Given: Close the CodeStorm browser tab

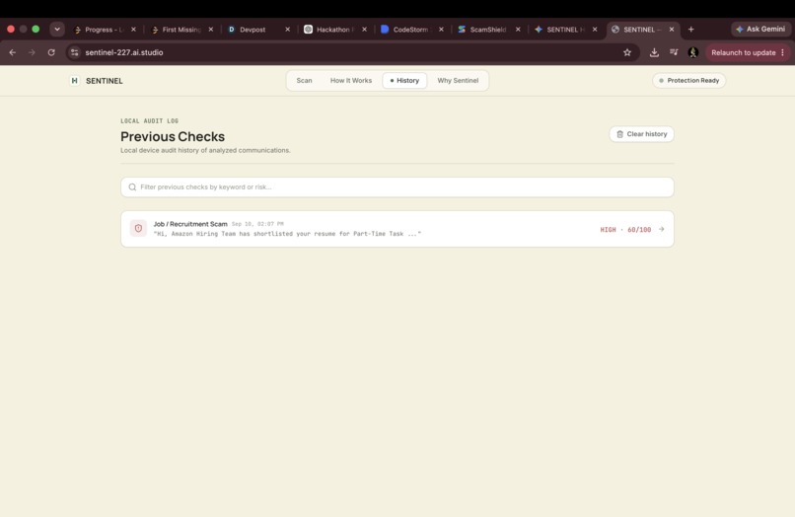Looking at the screenshot, I should coord(441,30).
